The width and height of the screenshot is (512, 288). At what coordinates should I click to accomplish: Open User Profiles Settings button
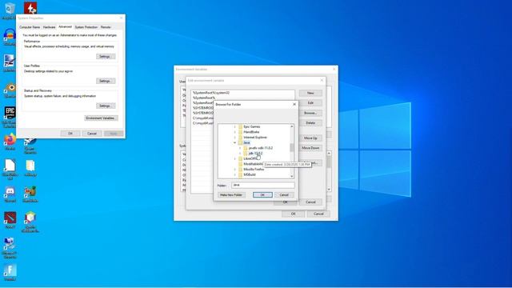pos(106,81)
